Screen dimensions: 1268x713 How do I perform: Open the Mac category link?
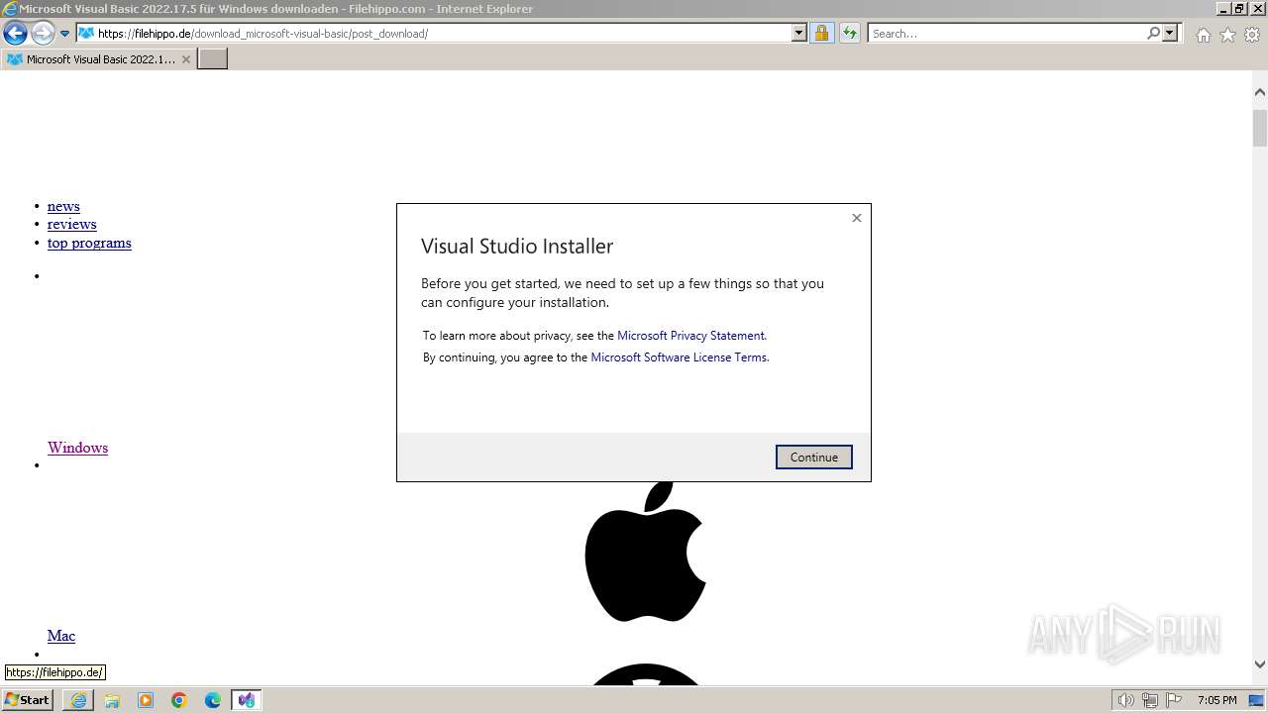tap(61, 636)
